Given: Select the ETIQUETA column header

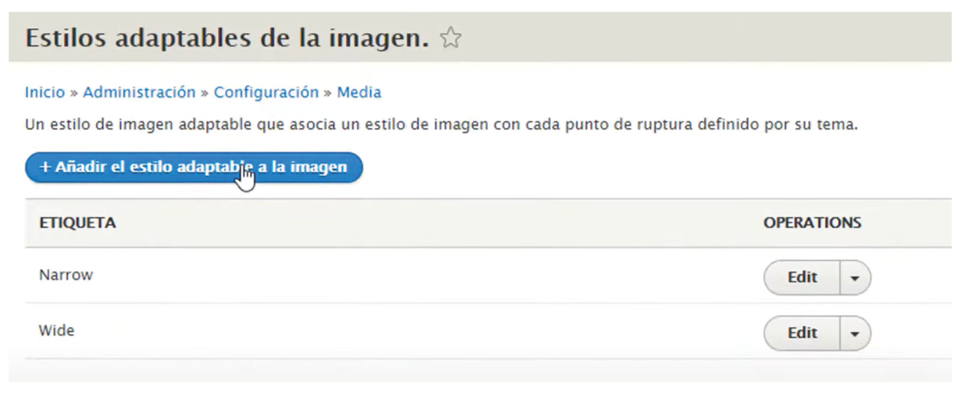Looking at the screenshot, I should point(77,222).
